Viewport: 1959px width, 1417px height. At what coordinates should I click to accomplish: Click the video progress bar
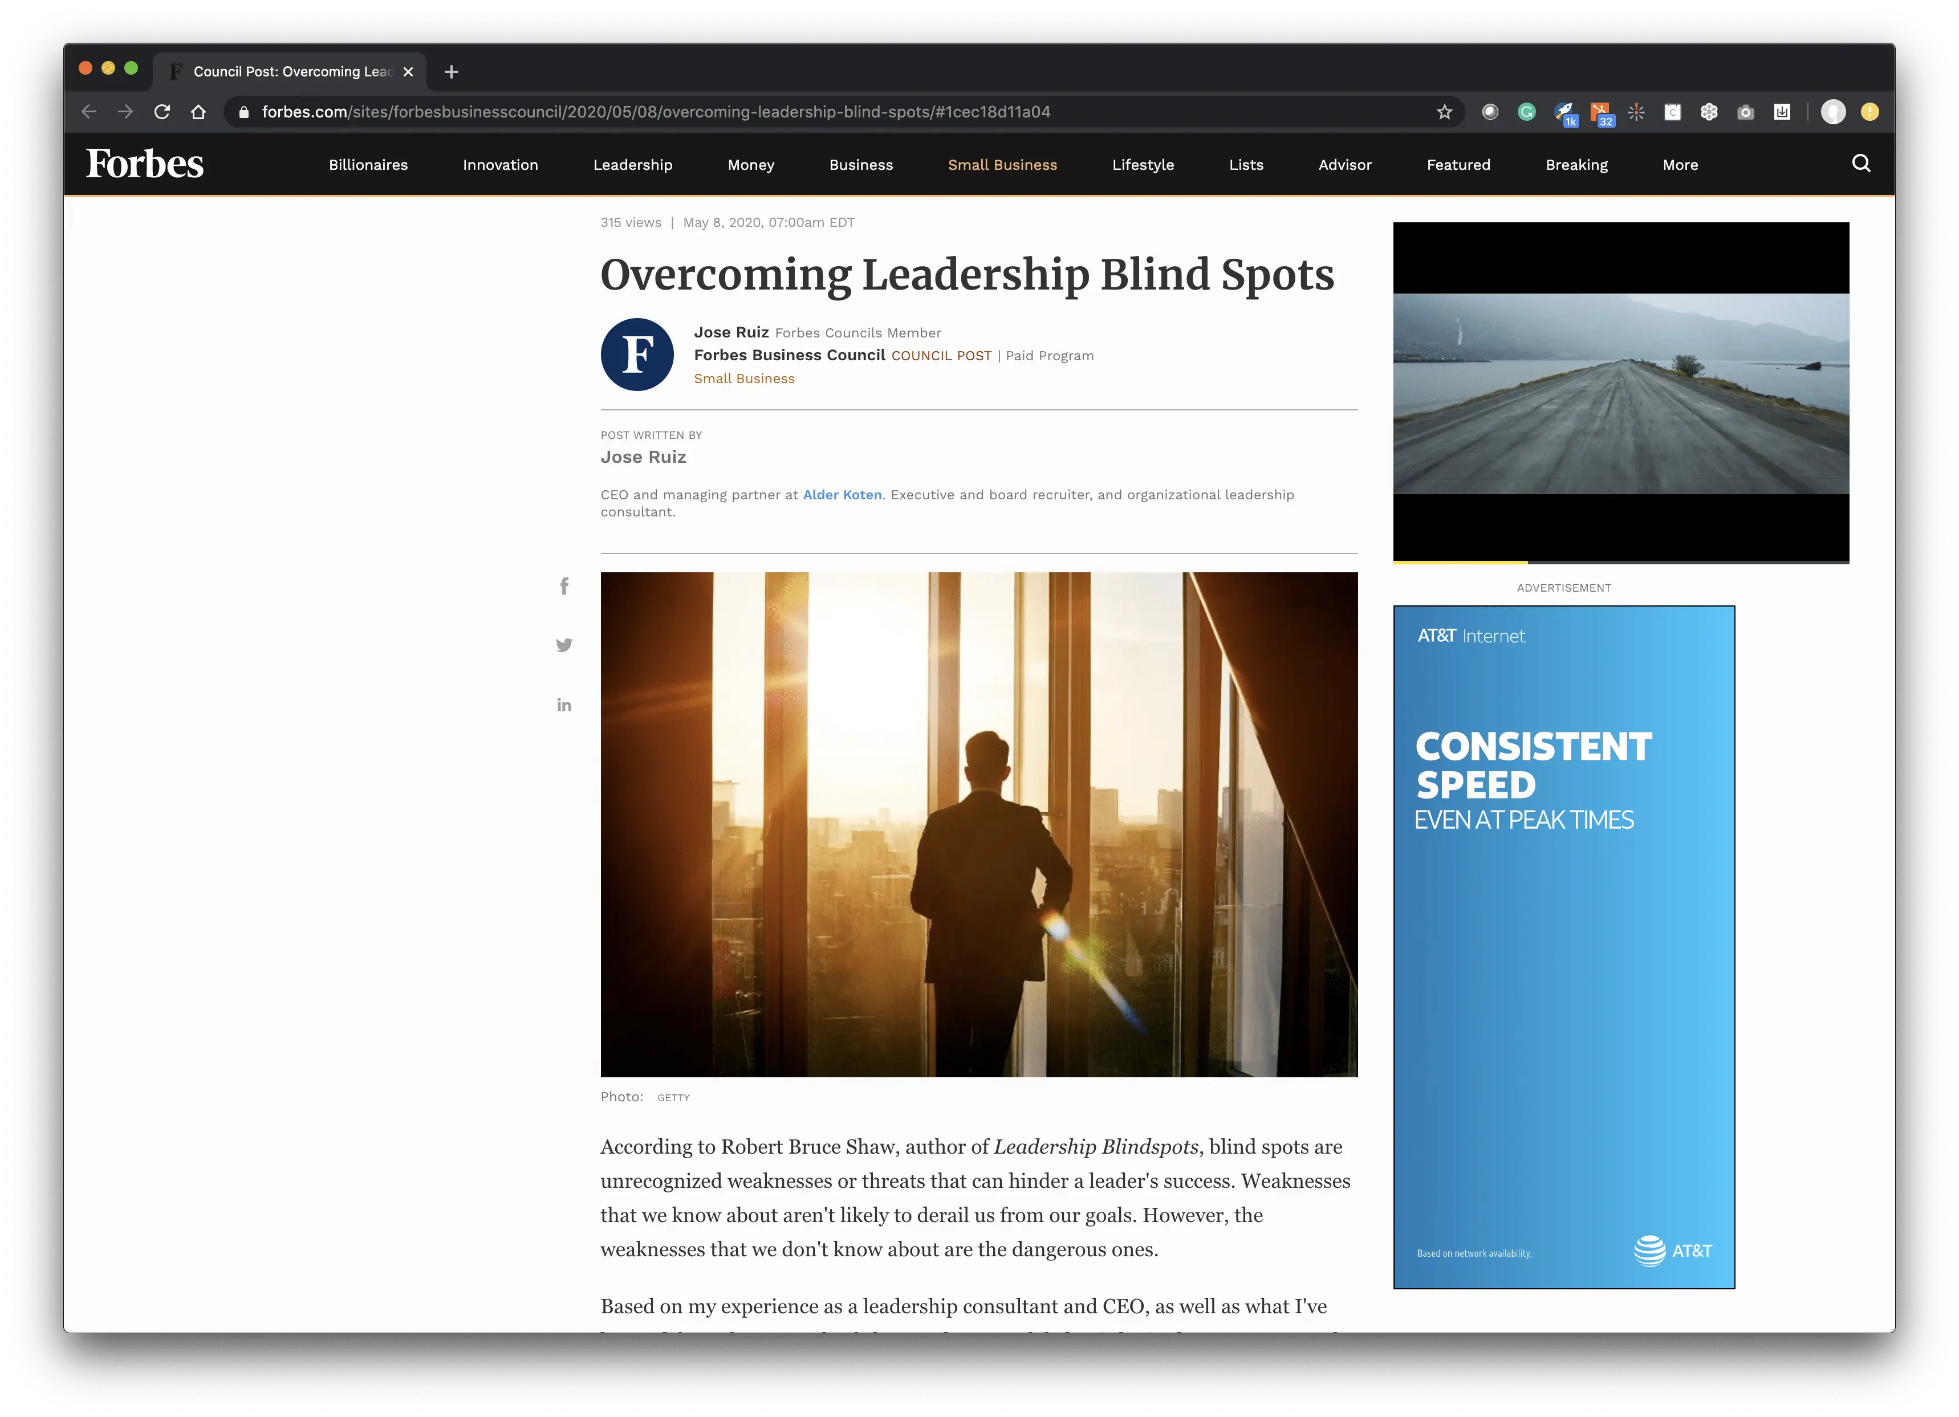[x=1620, y=562]
